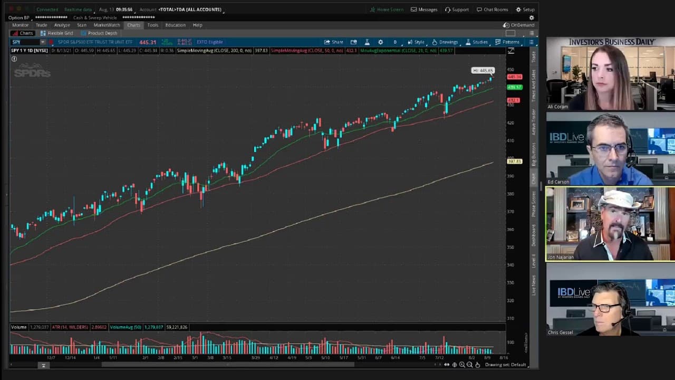Screen dimensions: 675x380
Task: Open the Messages envelope icon
Action: coord(414,9)
